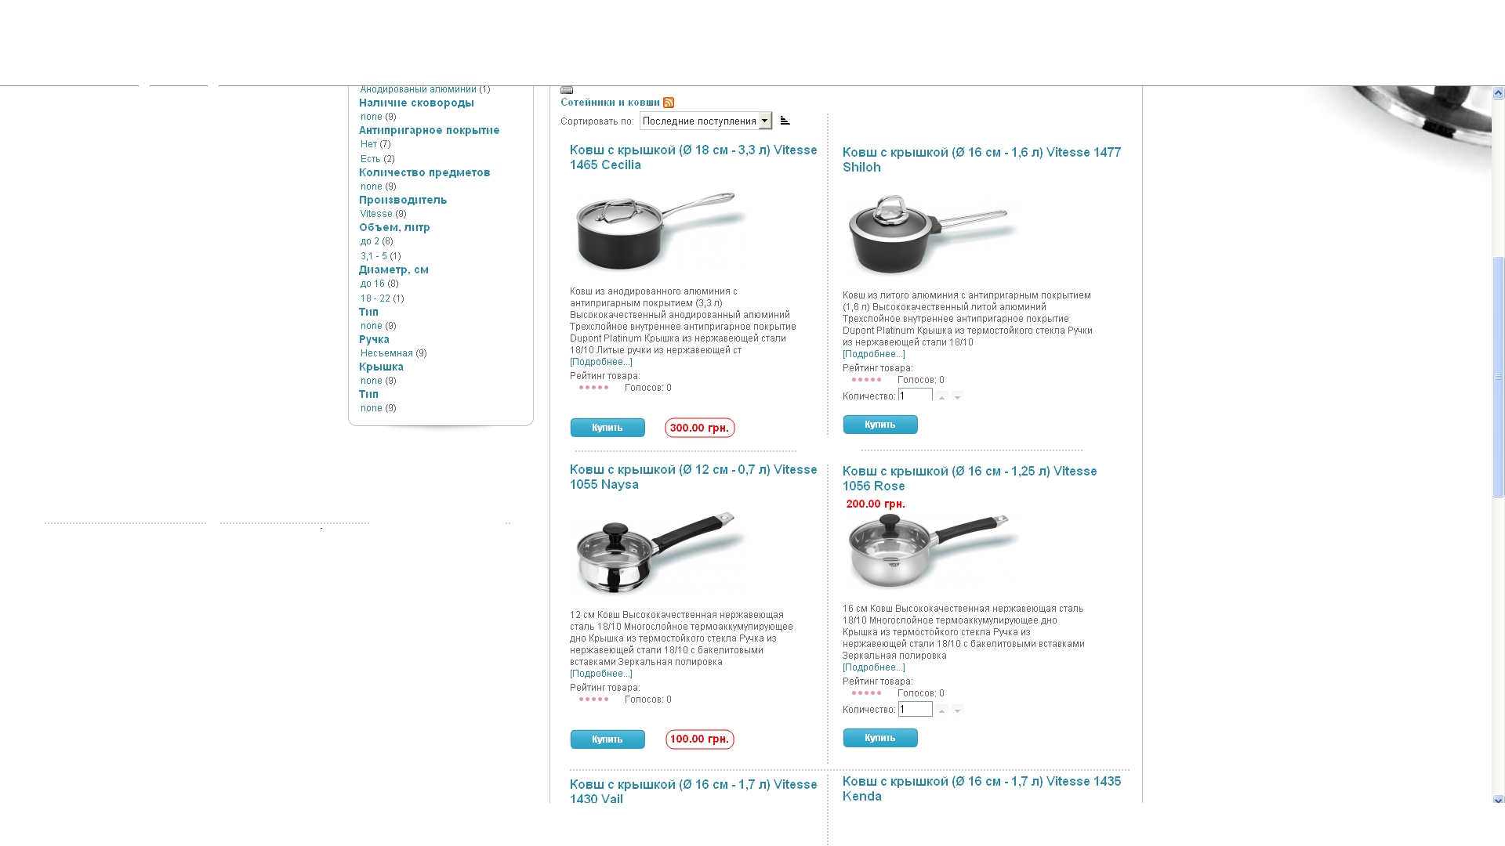Screen dimensions: 1505x846
Task: Increase quantity arrow for Vitesse 1477 Shiloh
Action: click(x=942, y=396)
